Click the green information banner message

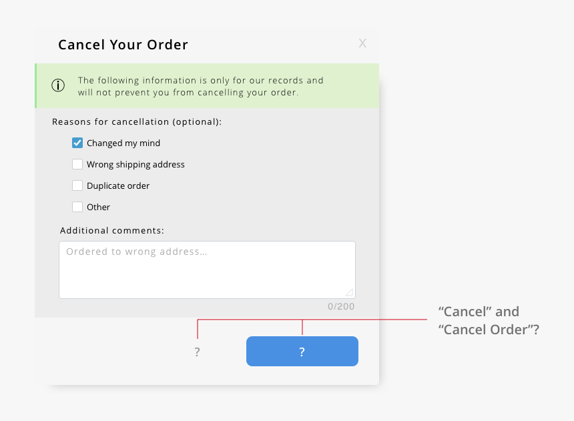pyautogui.click(x=201, y=86)
